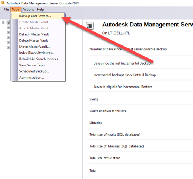Click the menu bar grip handle

1,9
